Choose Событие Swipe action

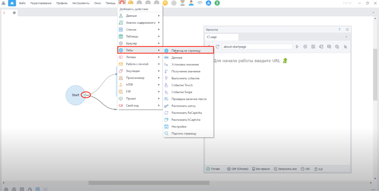pos(188,92)
